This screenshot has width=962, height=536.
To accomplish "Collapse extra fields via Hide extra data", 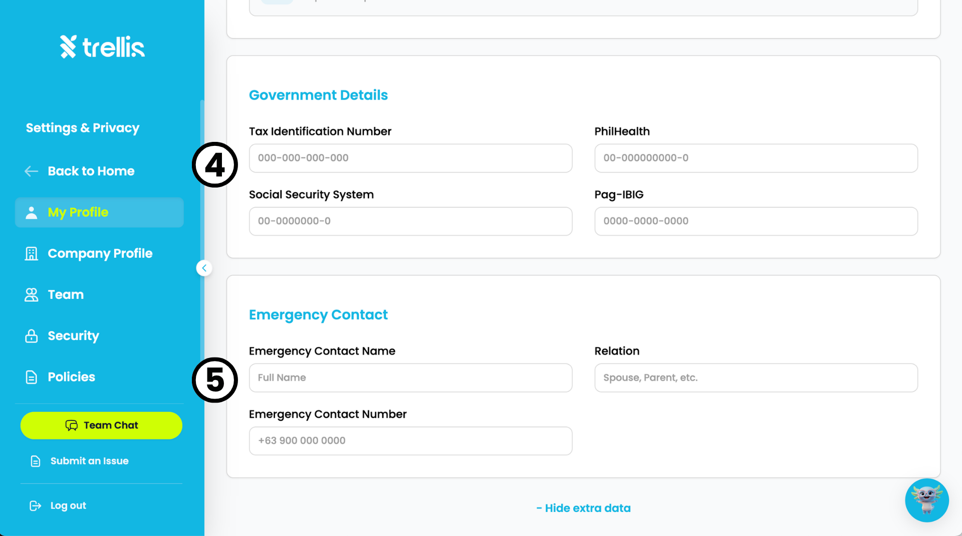I will coord(583,508).
